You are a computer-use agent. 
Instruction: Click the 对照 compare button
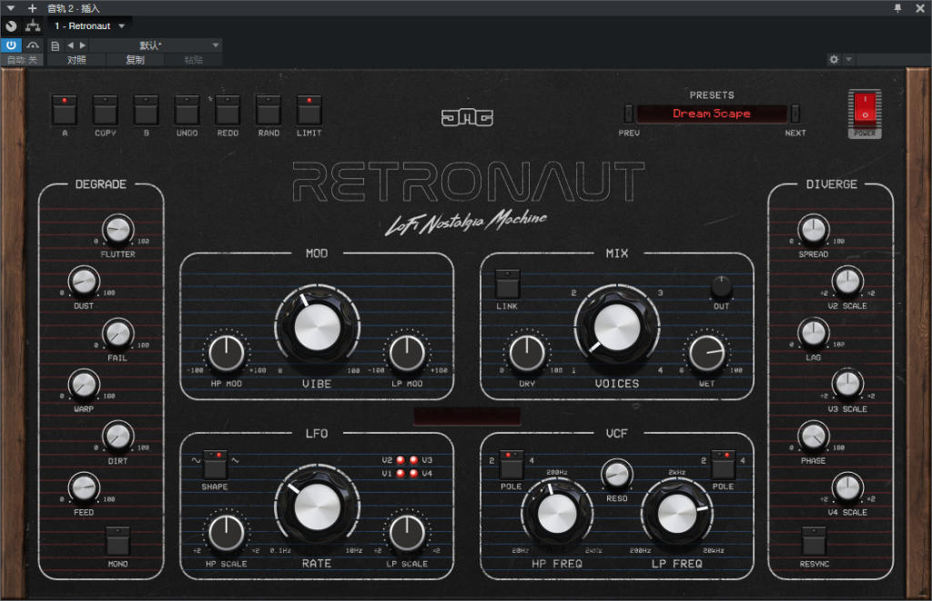[76, 60]
